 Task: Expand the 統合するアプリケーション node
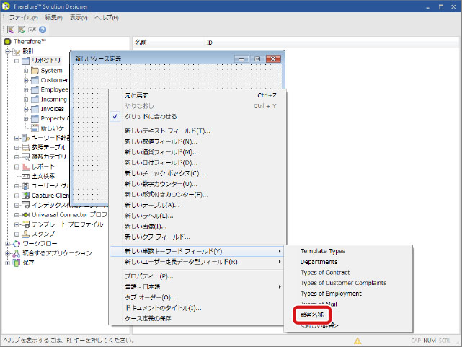[x=8, y=253]
